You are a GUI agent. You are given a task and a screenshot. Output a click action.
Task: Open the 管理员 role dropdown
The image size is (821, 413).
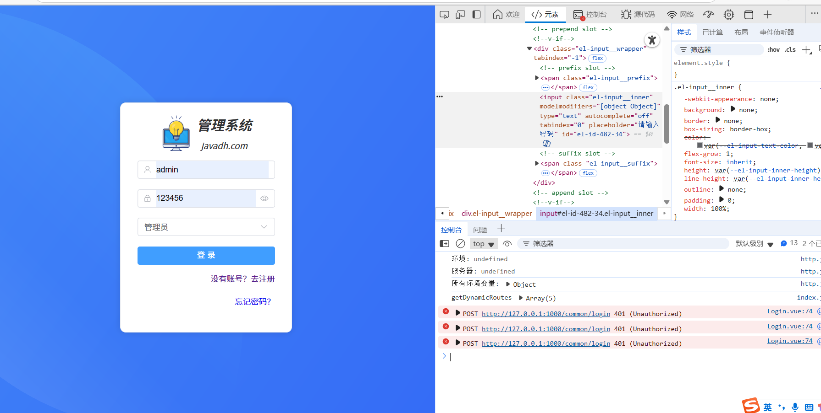[x=206, y=227]
